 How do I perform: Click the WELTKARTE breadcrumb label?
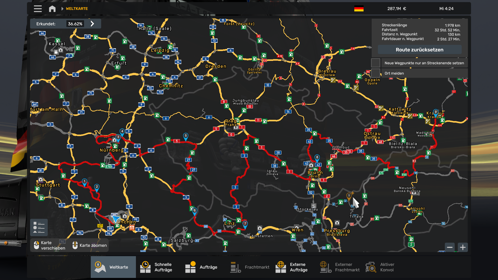[x=77, y=9]
